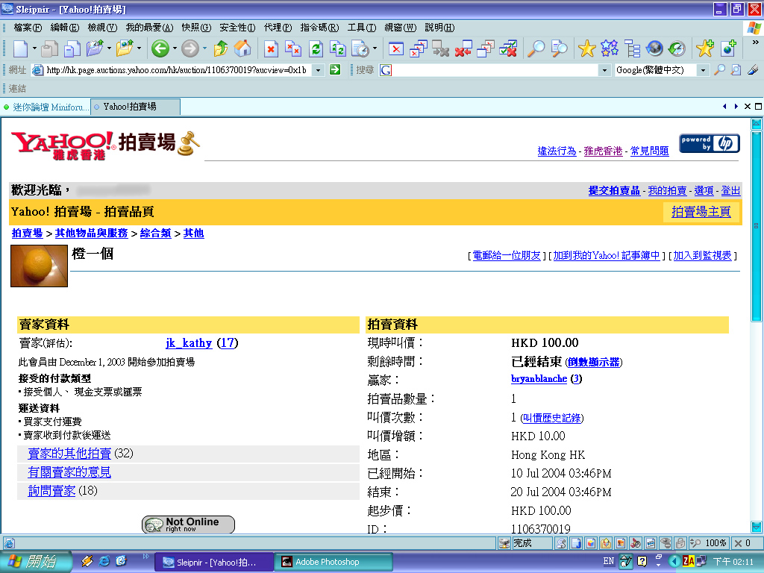Screen dimensions: 764x573
Task: Click the new blank page toolbar icon
Action: pos(20,48)
